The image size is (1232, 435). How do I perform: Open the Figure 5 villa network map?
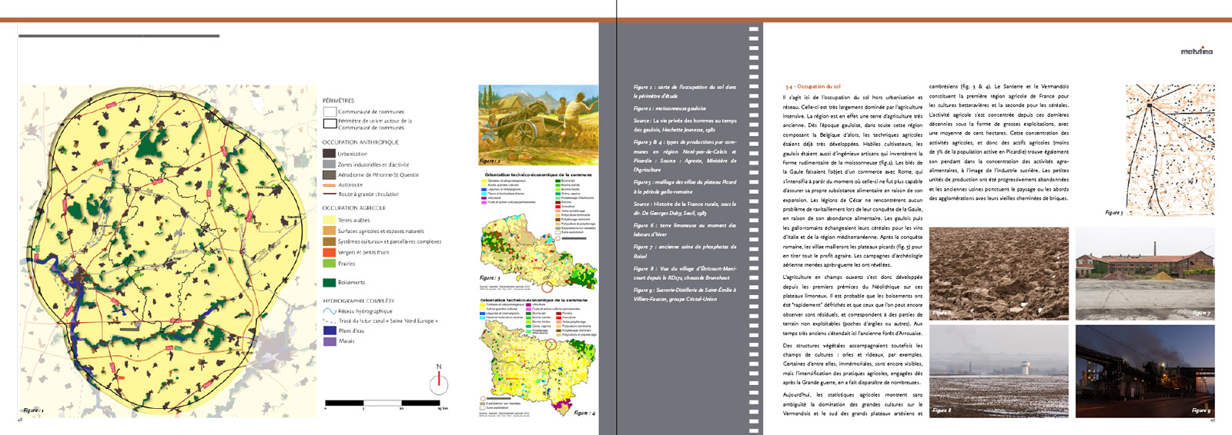(x=1170, y=148)
